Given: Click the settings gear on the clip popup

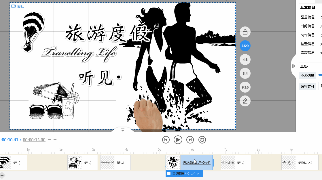Looking at the screenshot, I should click(x=187, y=173).
